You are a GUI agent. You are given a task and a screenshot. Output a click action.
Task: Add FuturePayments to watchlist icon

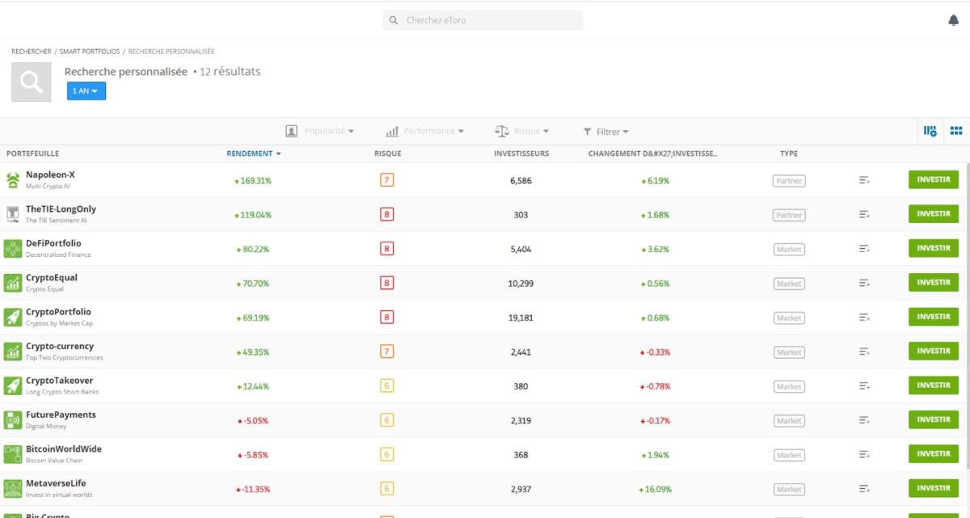click(x=864, y=420)
